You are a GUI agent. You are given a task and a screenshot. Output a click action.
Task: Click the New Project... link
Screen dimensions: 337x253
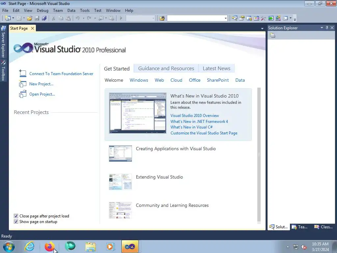point(41,84)
